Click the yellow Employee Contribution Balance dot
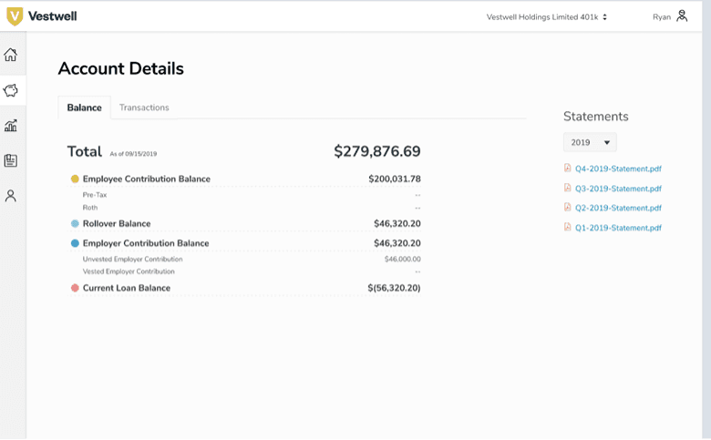 tap(75, 179)
